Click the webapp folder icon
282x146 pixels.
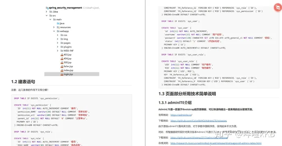coord(58,31)
